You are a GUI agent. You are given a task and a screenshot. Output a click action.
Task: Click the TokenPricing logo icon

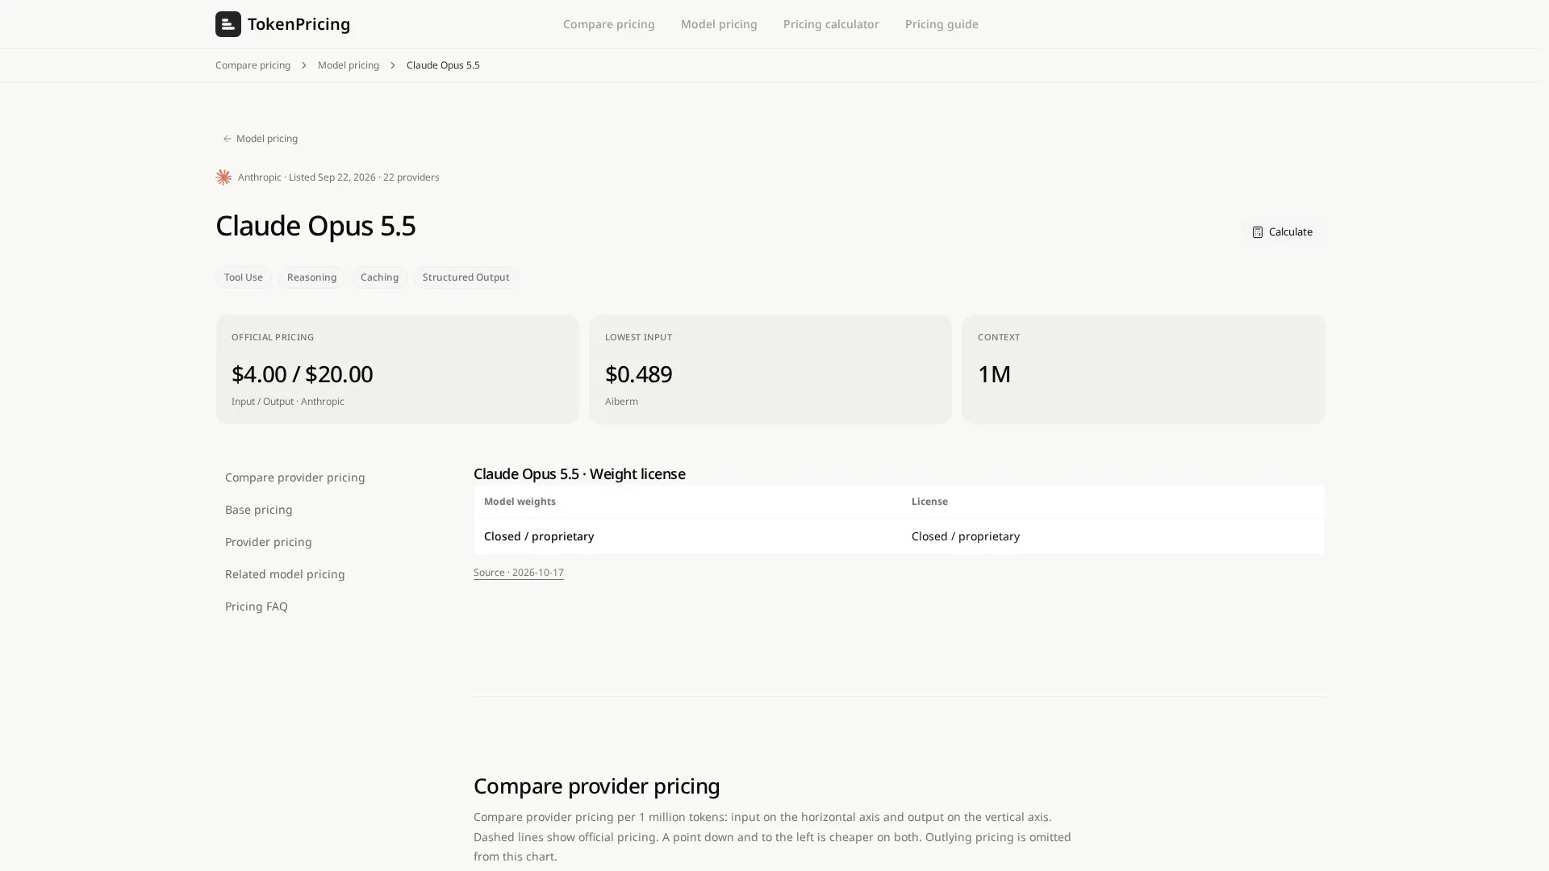click(x=228, y=24)
